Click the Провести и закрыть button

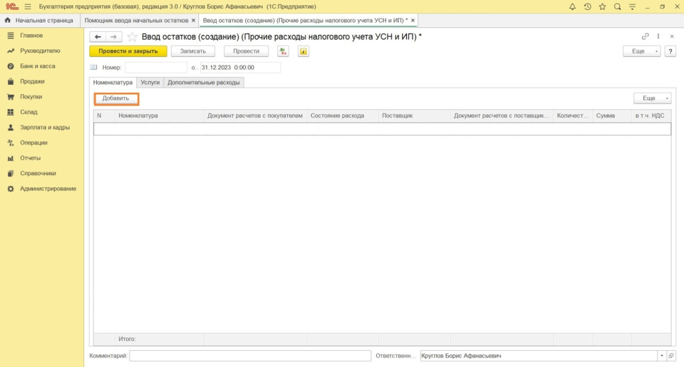coord(128,51)
